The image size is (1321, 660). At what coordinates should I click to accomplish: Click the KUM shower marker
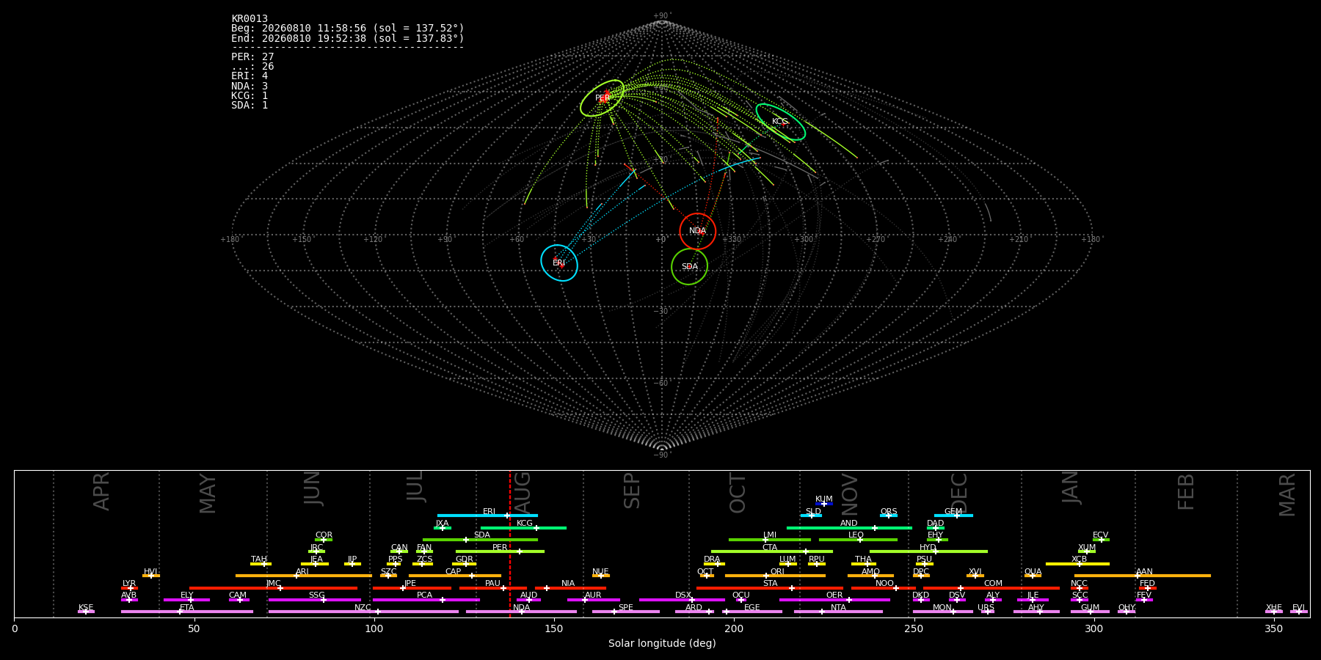824,503
